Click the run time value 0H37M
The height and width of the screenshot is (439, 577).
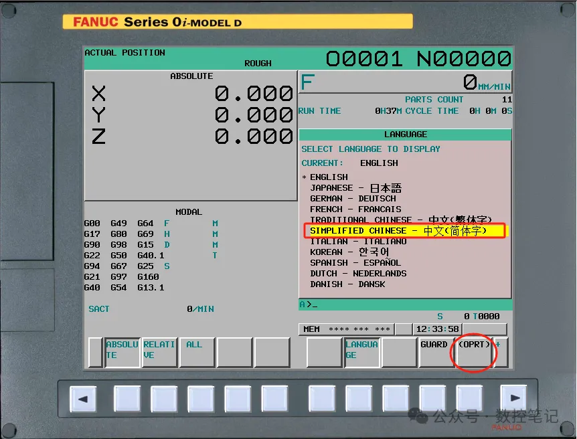[388, 111]
